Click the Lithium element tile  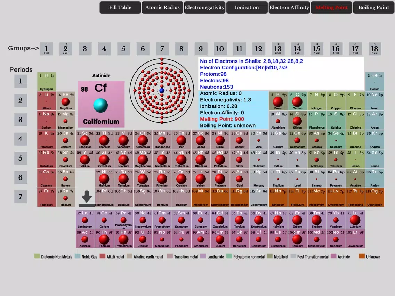pyautogui.click(x=46, y=101)
